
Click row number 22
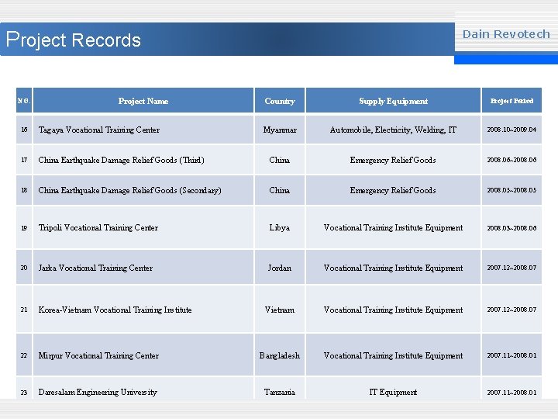click(24, 355)
